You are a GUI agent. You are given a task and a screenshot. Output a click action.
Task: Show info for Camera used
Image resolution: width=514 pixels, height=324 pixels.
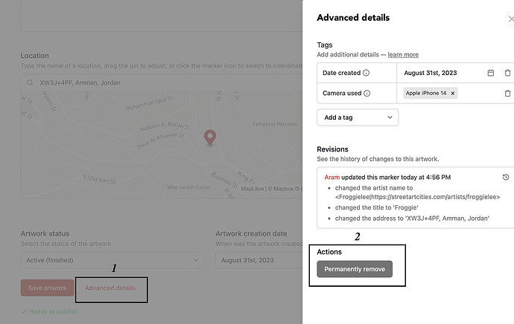click(x=367, y=93)
